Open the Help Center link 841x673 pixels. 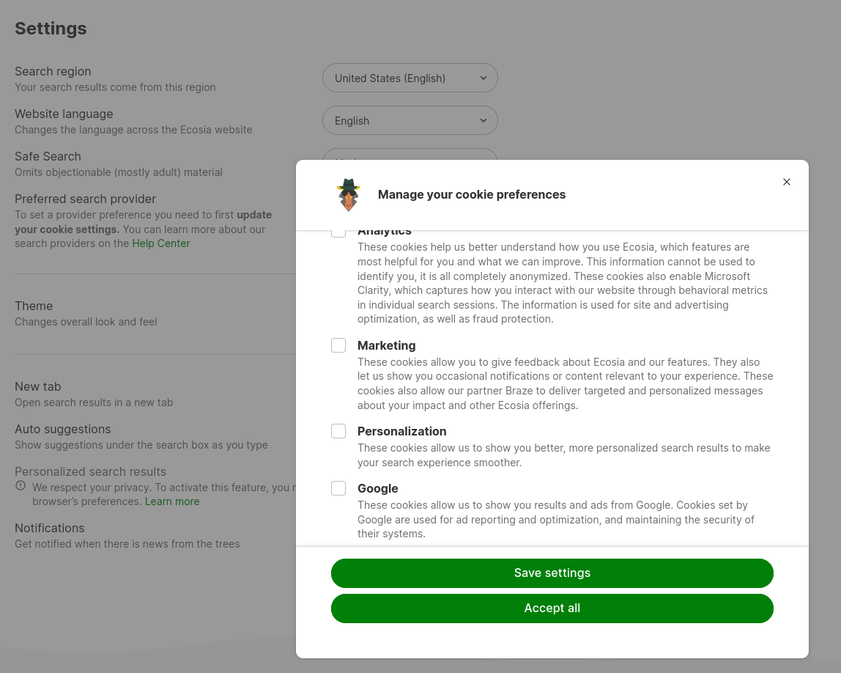(x=161, y=243)
